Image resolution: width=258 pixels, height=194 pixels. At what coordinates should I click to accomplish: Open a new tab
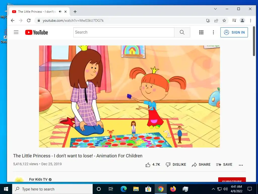coord(75,12)
